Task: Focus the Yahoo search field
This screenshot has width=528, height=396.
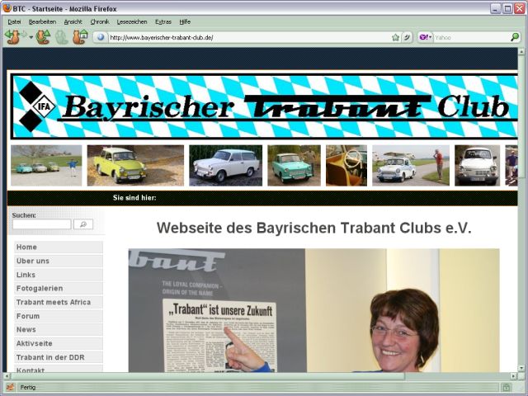Action: pos(471,37)
